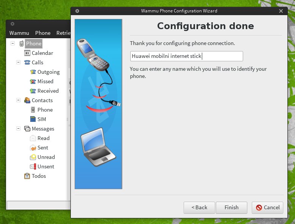Collapse the Calls tree branch
The height and width of the screenshot is (224, 295).
click(x=18, y=62)
